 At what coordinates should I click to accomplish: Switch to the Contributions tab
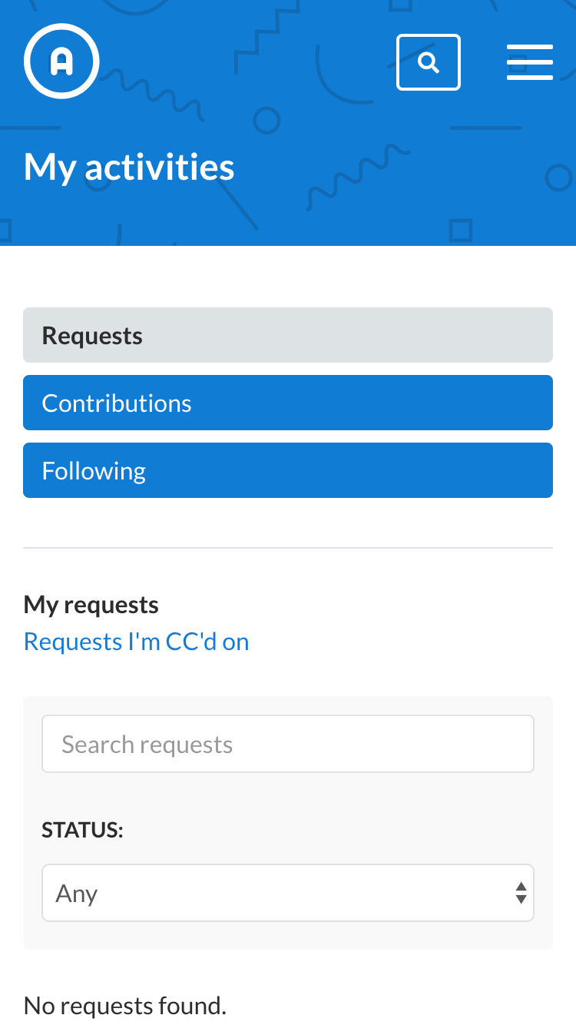pyautogui.click(x=288, y=403)
